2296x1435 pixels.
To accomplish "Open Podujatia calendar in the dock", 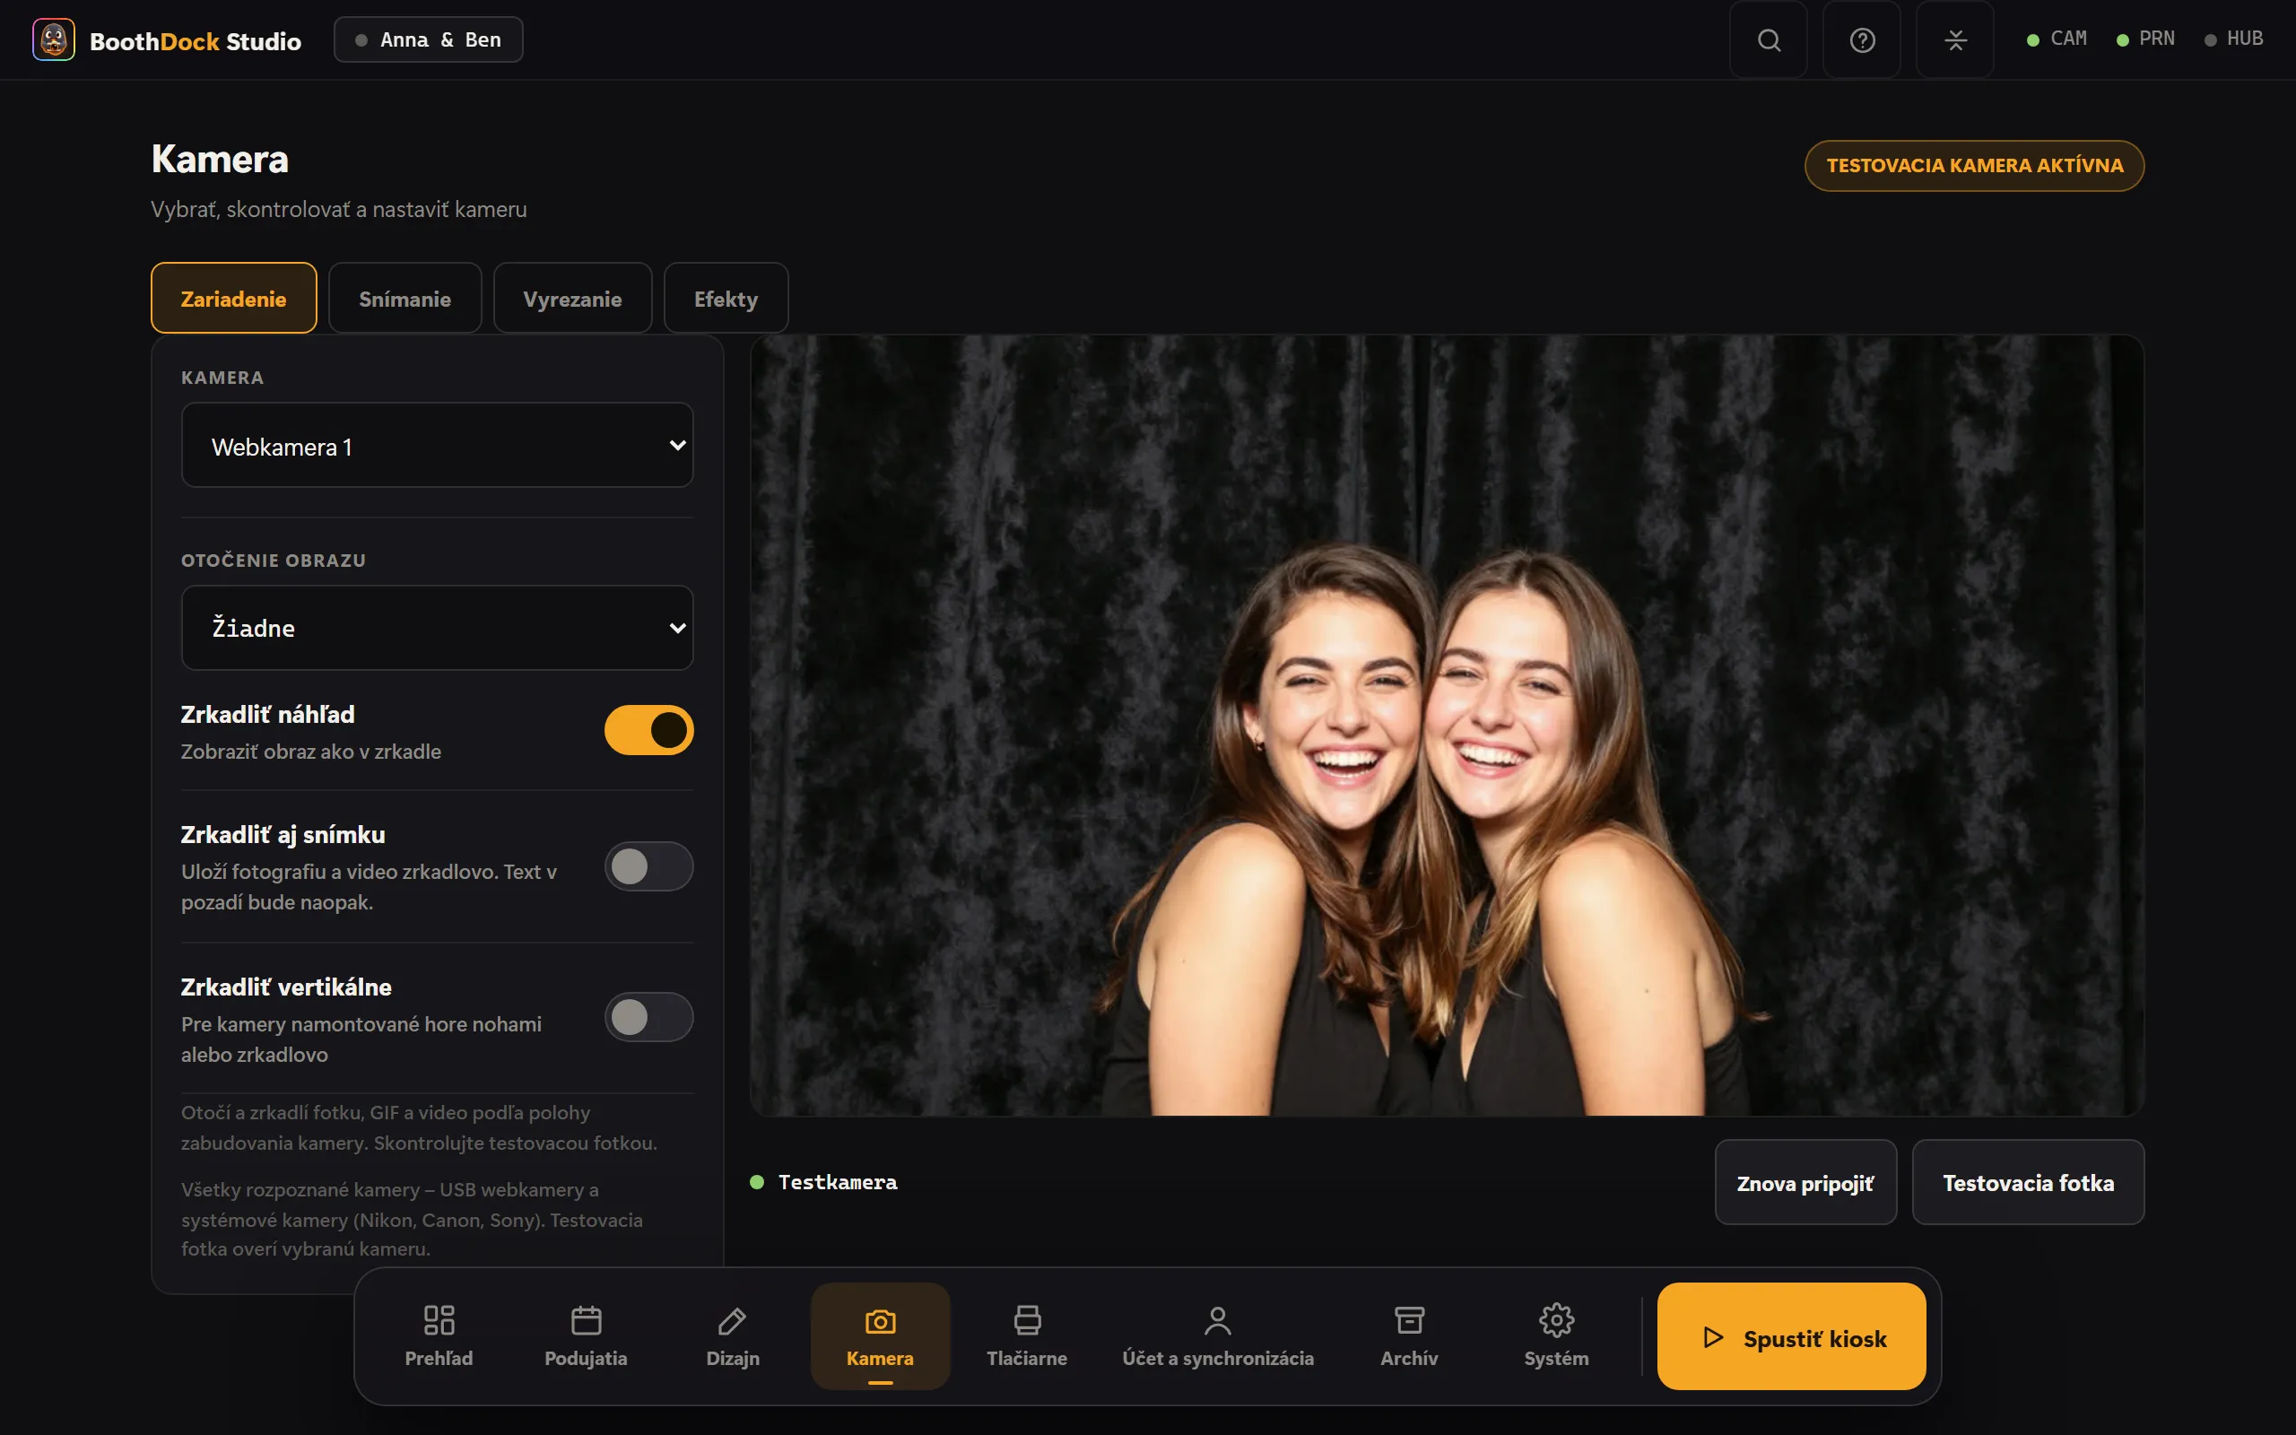I will (586, 1335).
